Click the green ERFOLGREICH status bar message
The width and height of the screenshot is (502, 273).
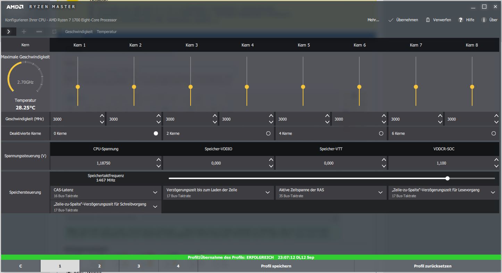(251, 257)
